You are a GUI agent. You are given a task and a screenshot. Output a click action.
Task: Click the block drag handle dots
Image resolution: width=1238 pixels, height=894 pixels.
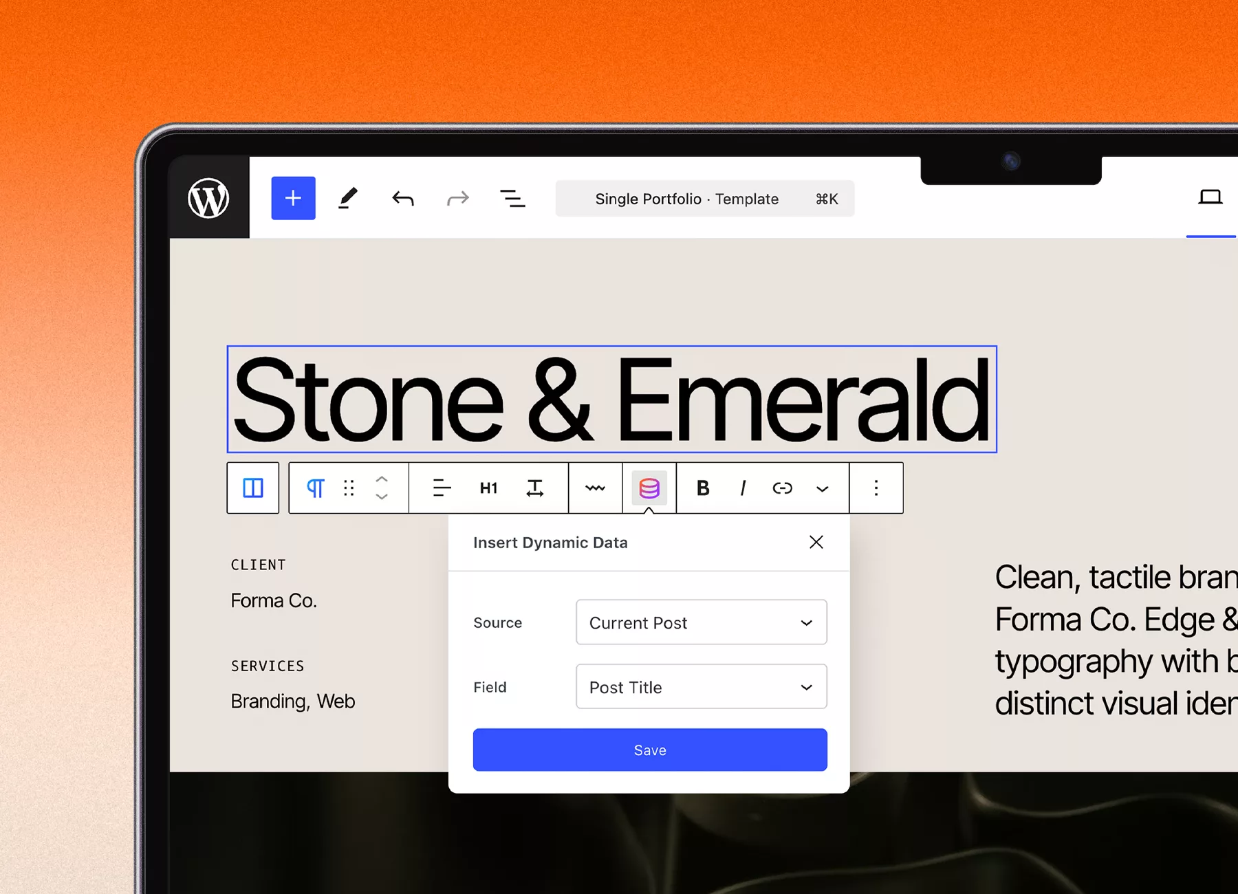(x=349, y=488)
